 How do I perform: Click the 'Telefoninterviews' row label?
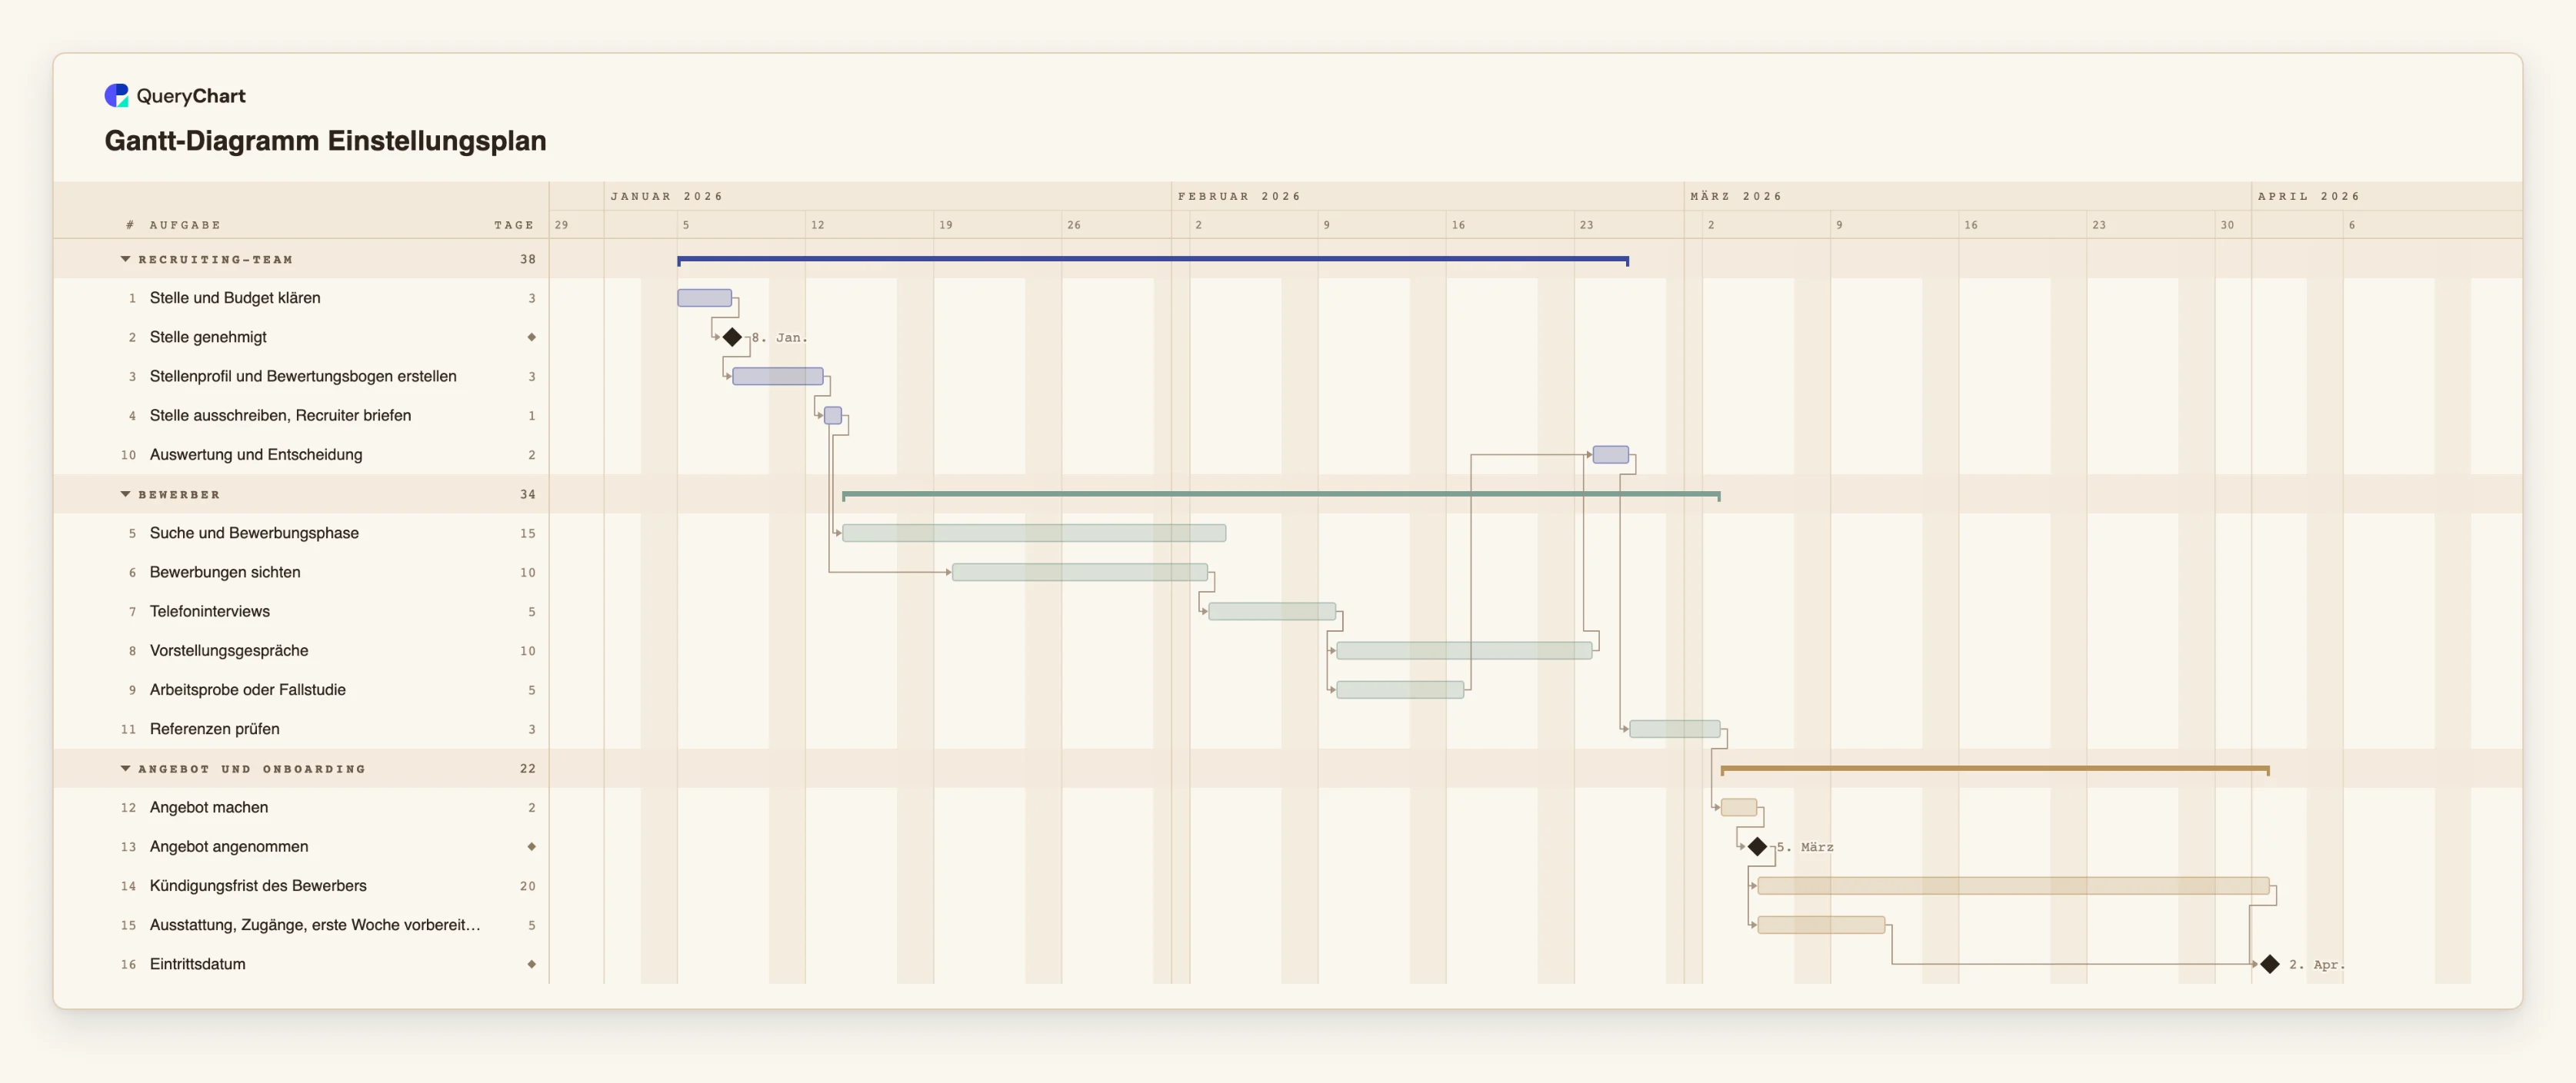[210, 611]
